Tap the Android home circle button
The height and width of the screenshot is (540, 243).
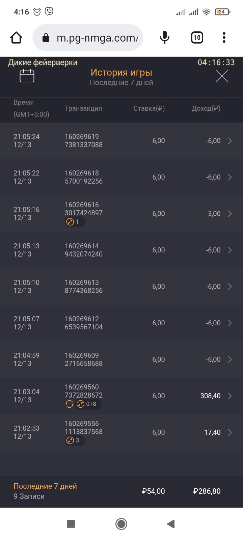click(x=121, y=524)
